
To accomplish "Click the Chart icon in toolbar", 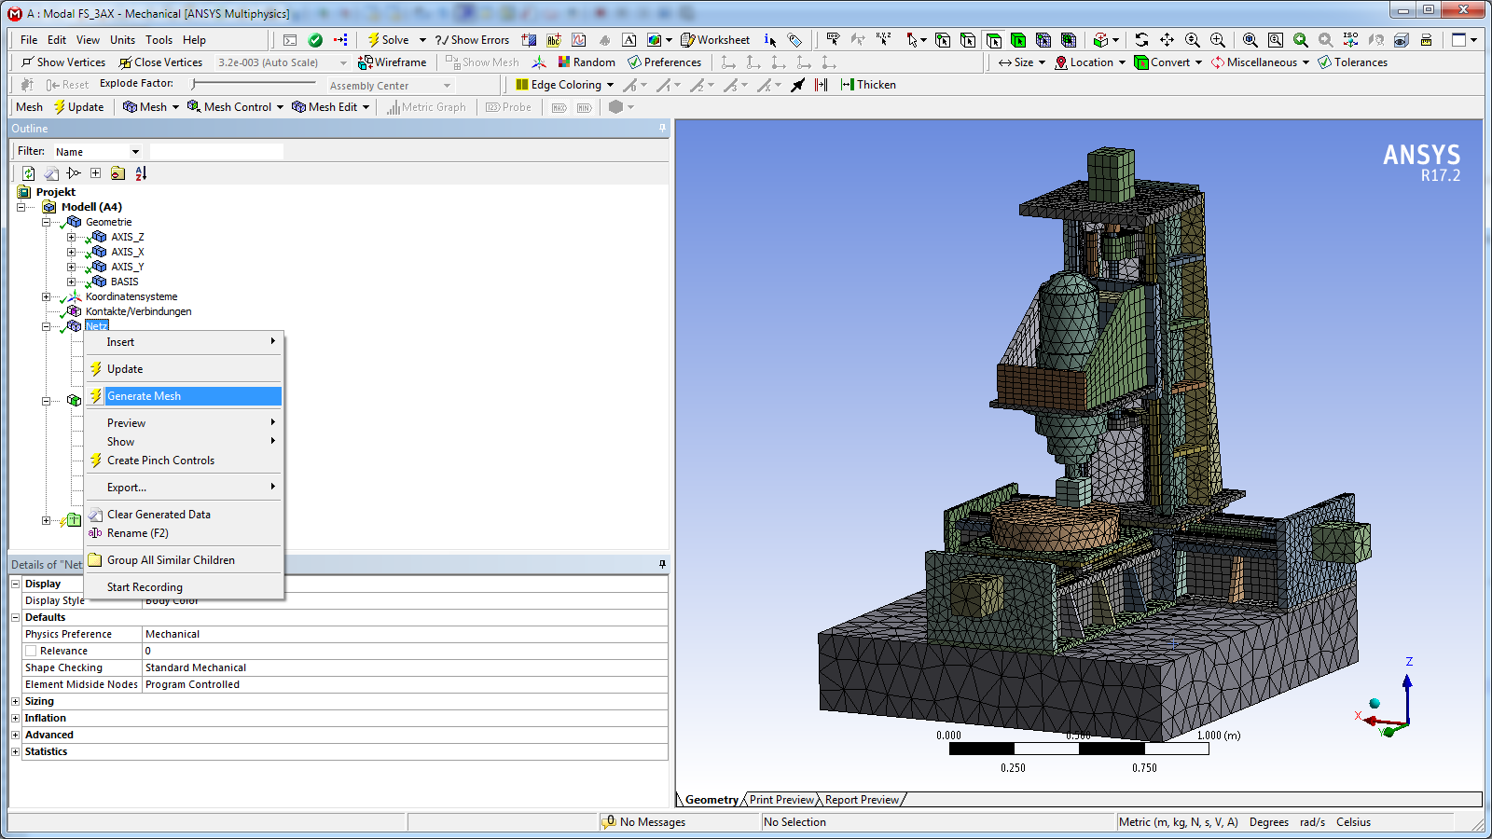I will pos(579,40).
